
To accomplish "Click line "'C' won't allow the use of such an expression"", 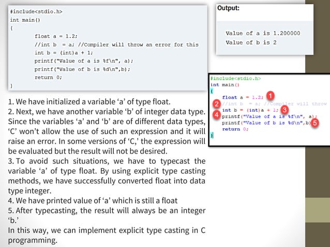I will point(107,131).
